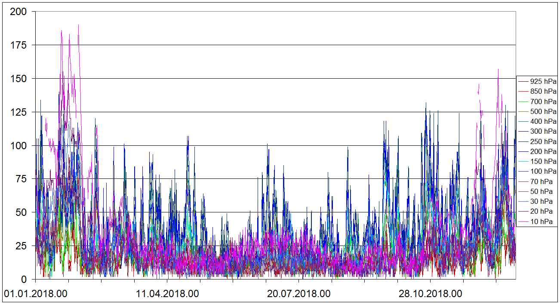The height and width of the screenshot is (304, 560).
Task: Select the 400 hPa legend entry
Action: pyautogui.click(x=543, y=121)
